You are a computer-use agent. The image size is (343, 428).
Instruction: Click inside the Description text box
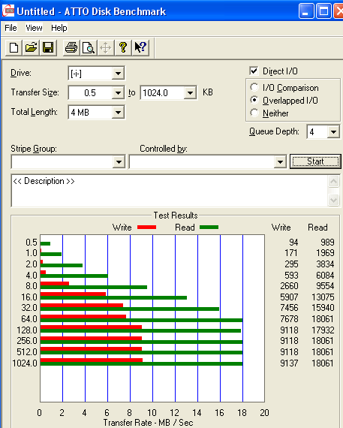(169, 191)
